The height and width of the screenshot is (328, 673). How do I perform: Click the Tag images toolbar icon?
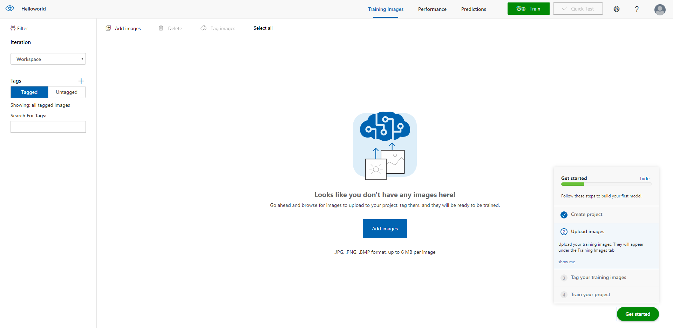coord(203,28)
